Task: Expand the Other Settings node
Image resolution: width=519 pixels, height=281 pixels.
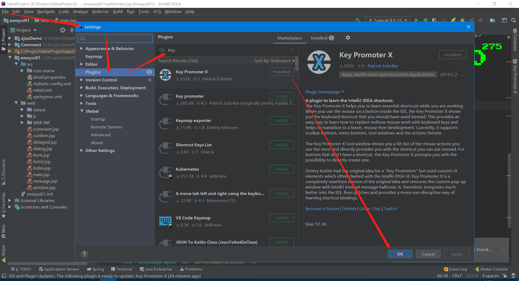Action: tap(81, 150)
